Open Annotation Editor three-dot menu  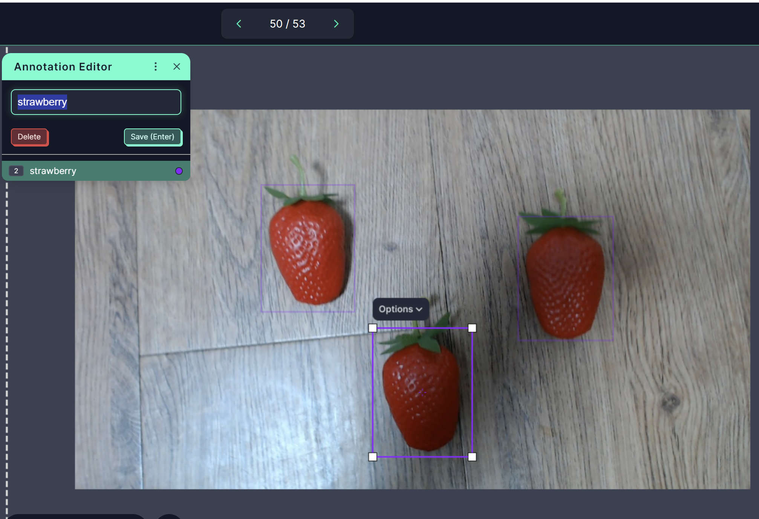pyautogui.click(x=156, y=67)
